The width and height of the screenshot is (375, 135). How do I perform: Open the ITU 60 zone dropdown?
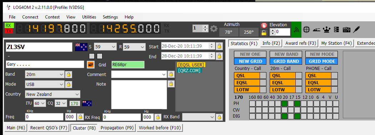coord(39,103)
